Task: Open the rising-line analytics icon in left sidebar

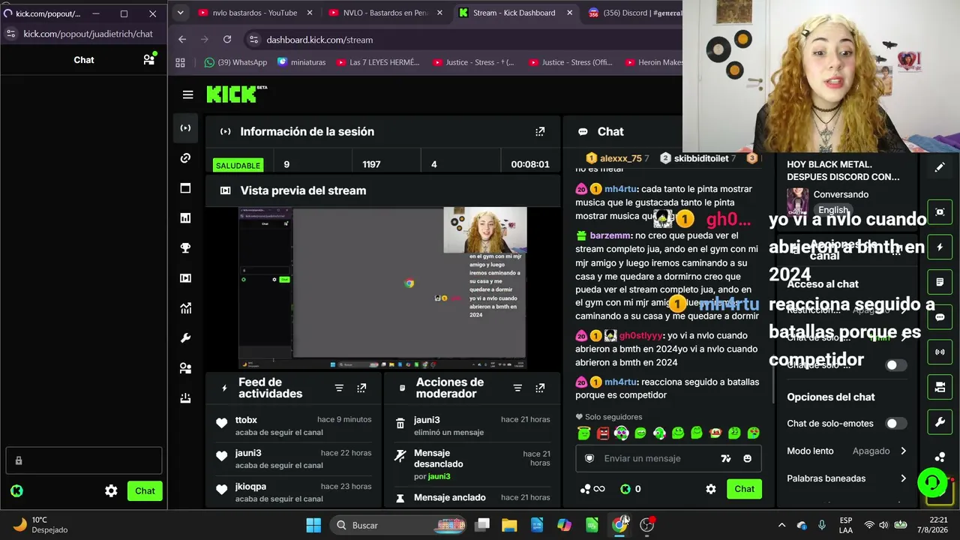Action: pos(185,308)
